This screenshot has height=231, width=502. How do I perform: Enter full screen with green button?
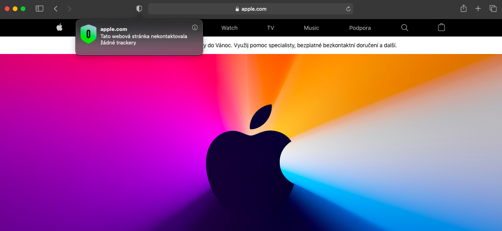tap(23, 9)
